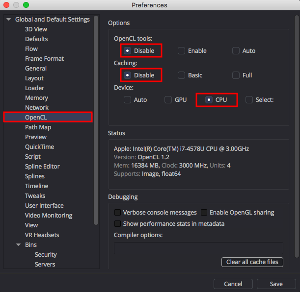300x292 pixels.
Task: Click the sidebar list scrollbar
Action: (x=96, y=120)
